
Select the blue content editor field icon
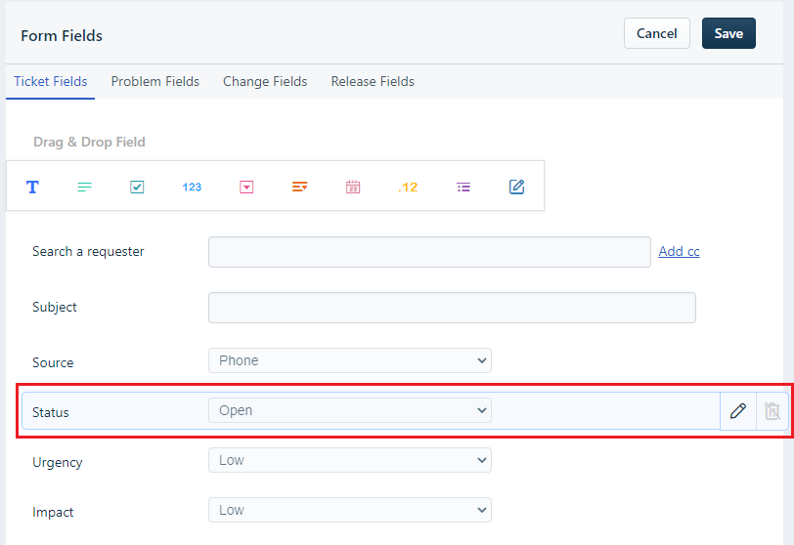click(x=516, y=188)
